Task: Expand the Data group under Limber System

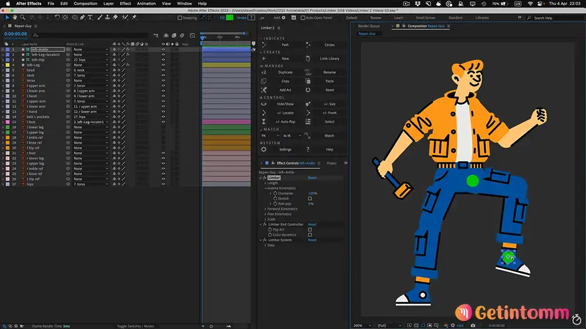Action: [266, 246]
